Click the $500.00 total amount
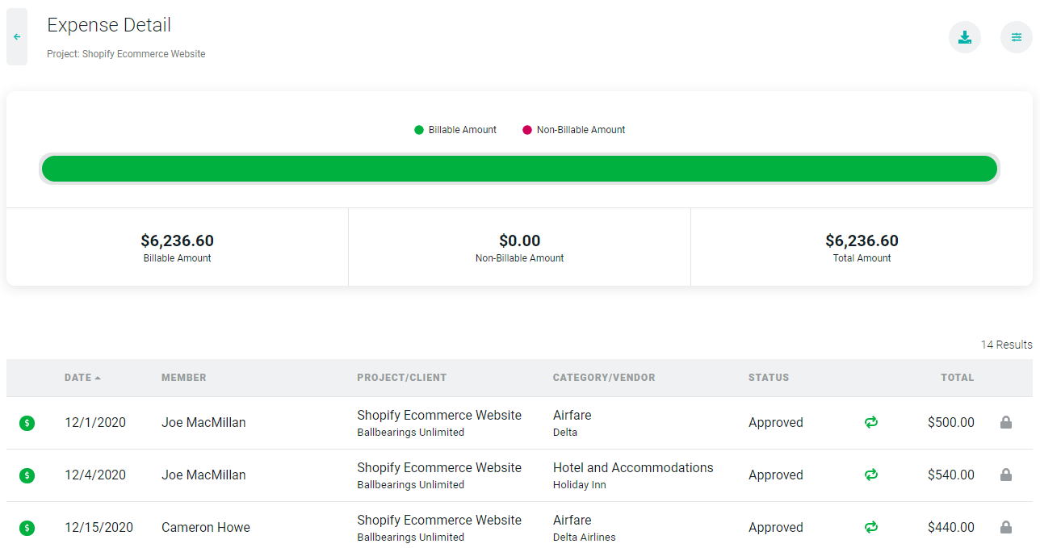1040x548 pixels. (951, 423)
